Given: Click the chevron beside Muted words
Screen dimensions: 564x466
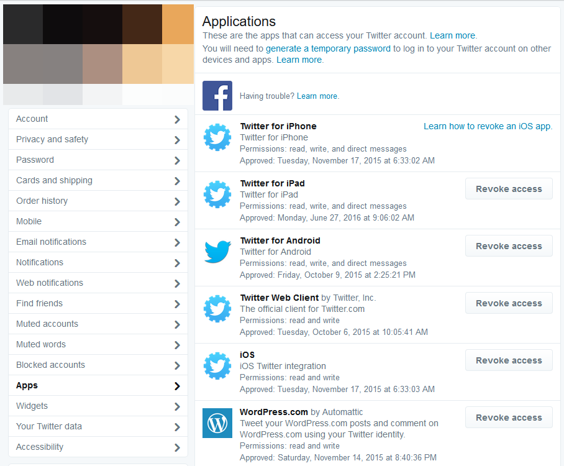Looking at the screenshot, I should 177,345.
